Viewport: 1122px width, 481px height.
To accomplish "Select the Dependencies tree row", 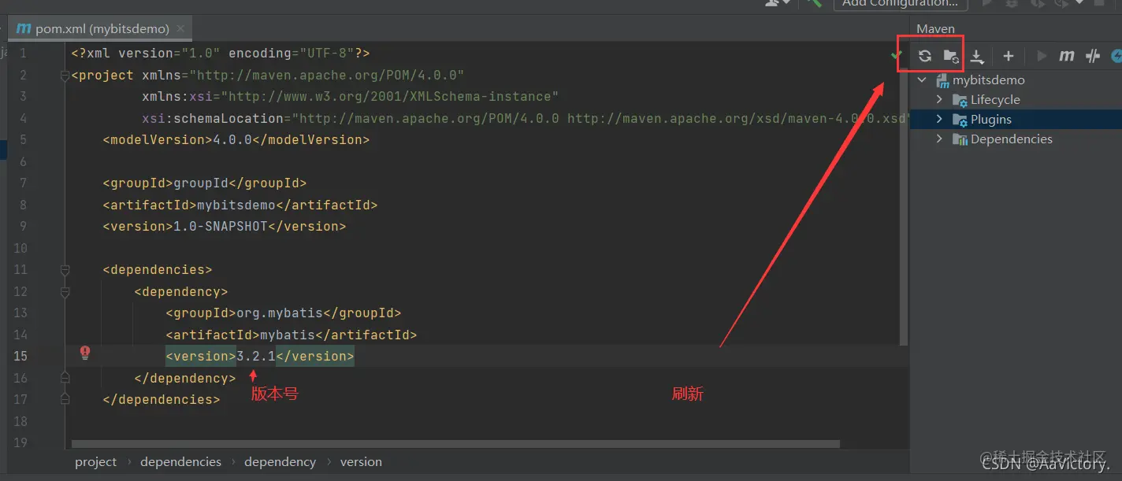I will coord(1016,139).
